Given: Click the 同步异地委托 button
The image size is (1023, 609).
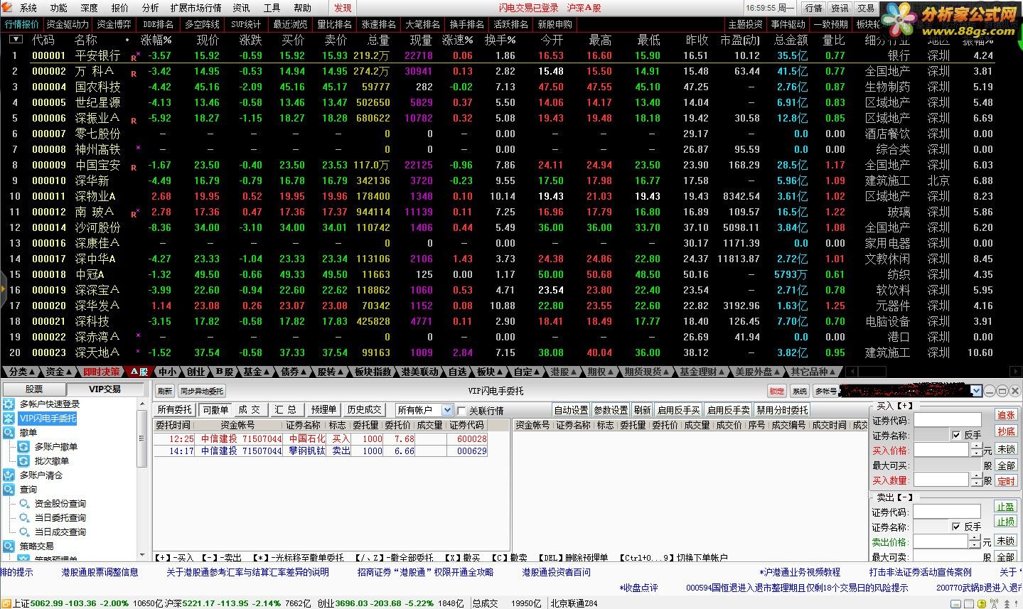Looking at the screenshot, I should [202, 391].
